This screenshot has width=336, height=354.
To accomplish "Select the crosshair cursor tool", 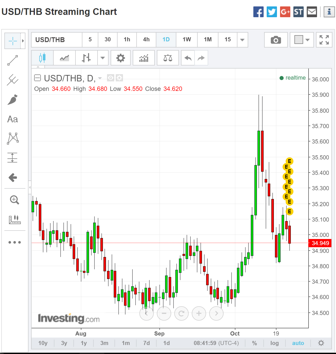I will tap(13, 41).
